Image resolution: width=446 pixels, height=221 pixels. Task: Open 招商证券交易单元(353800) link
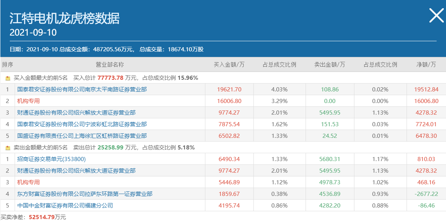51,159
